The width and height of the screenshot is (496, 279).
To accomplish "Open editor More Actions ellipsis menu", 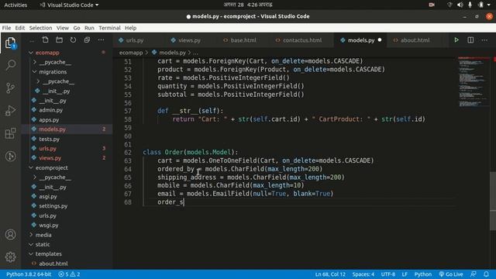I will [484, 40].
